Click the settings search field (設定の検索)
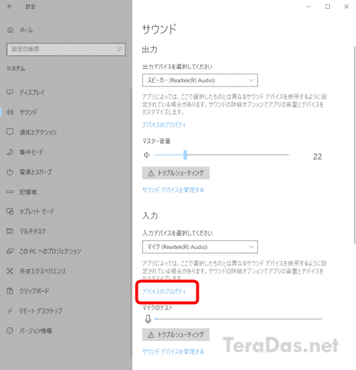The width and height of the screenshot is (356, 370). 66,49
